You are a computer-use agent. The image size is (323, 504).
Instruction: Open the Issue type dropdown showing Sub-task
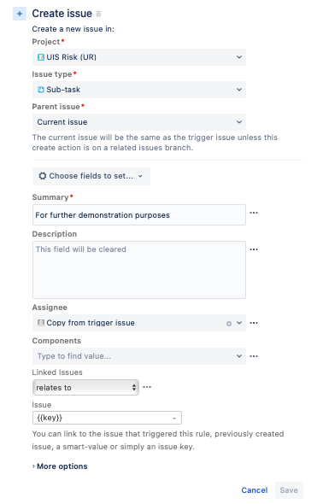pos(139,90)
